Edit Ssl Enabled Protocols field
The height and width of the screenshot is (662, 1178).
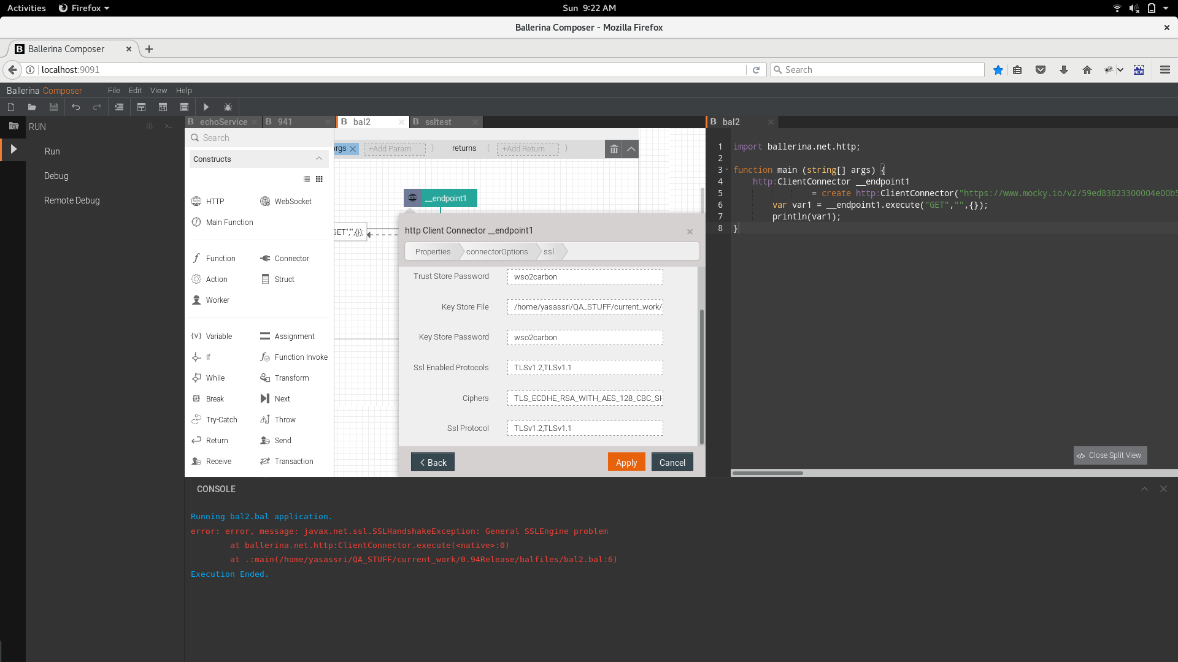point(585,367)
